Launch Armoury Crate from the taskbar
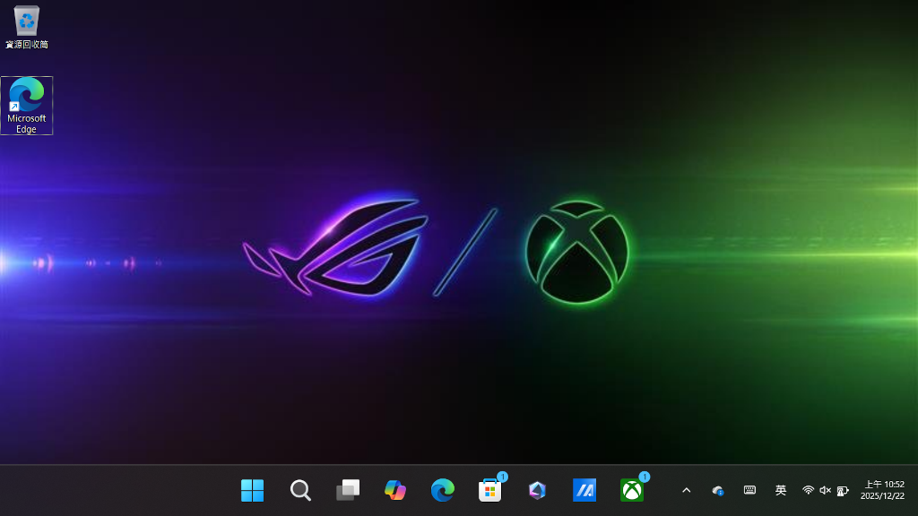 [538, 490]
